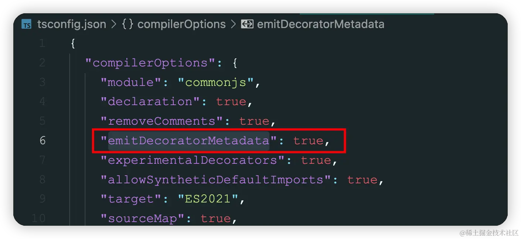Select emitDecoratorMetadata breadcrumb segment

(321, 24)
